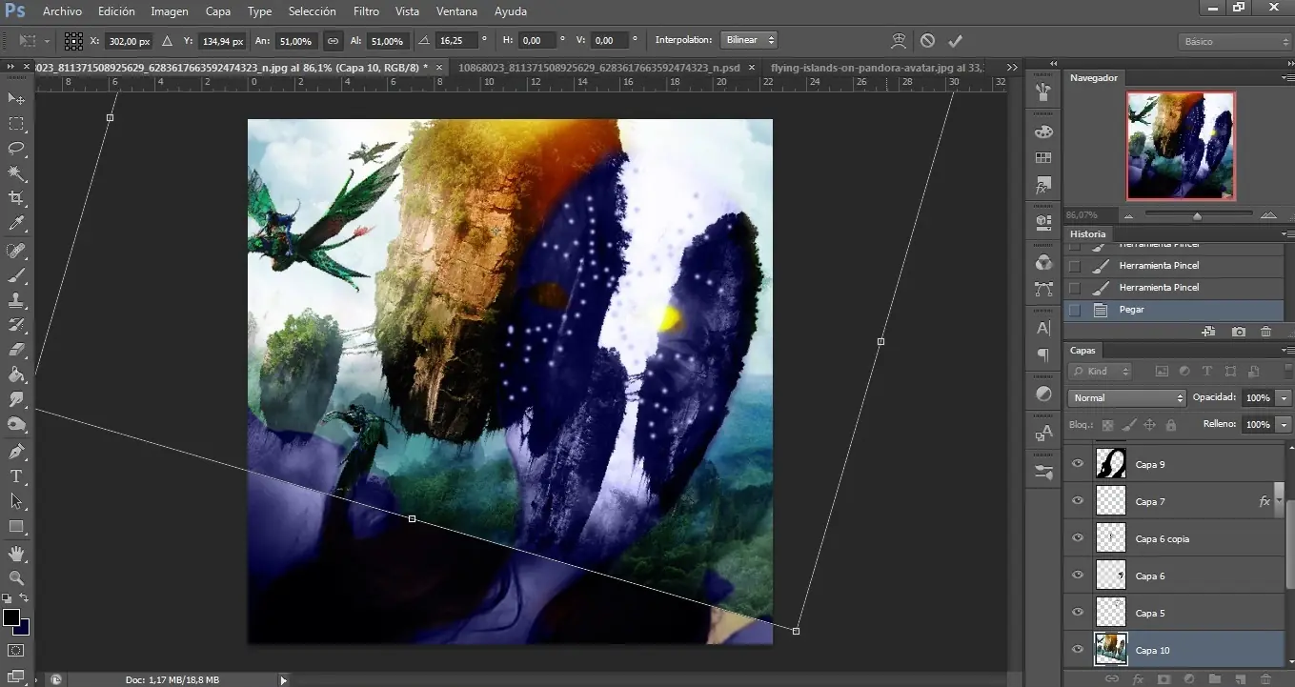The width and height of the screenshot is (1295, 687).
Task: Select the Rectangular Marquee tool
Action: (16, 124)
